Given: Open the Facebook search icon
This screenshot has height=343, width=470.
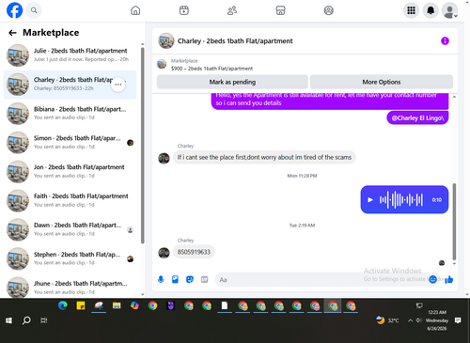Looking at the screenshot, I should pos(34,10).
